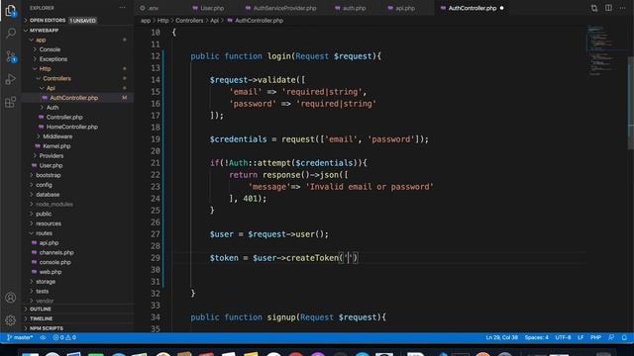
Task: Change UTF-8 encoding in status bar
Action: (x=563, y=337)
